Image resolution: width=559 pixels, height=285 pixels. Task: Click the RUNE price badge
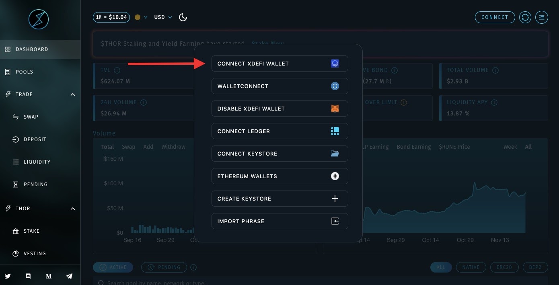[x=111, y=17]
